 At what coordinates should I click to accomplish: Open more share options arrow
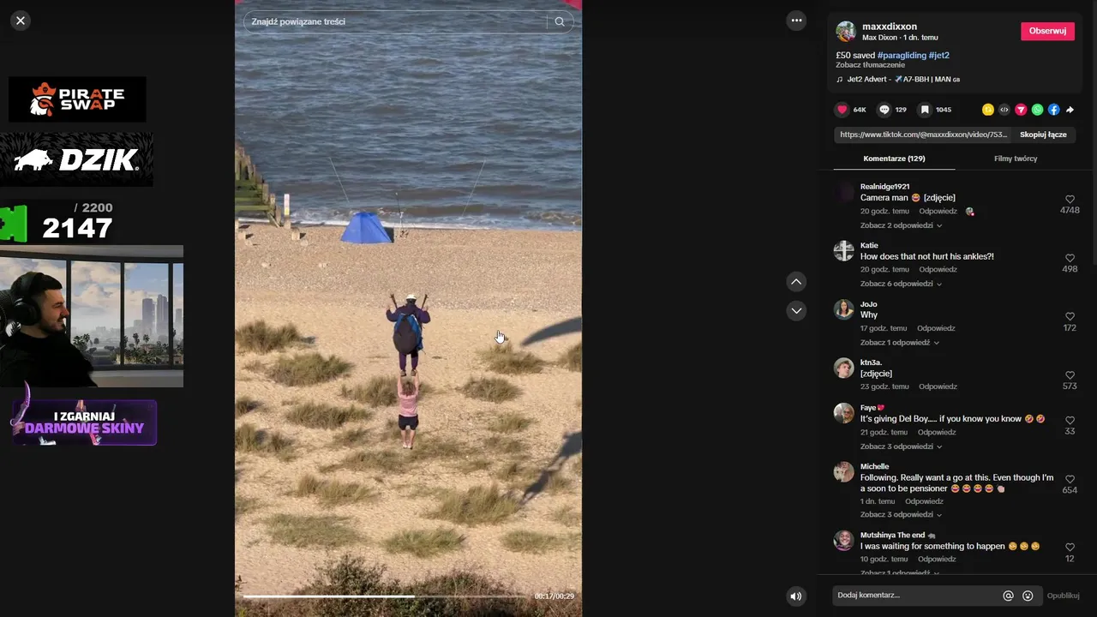pyautogui.click(x=1070, y=110)
